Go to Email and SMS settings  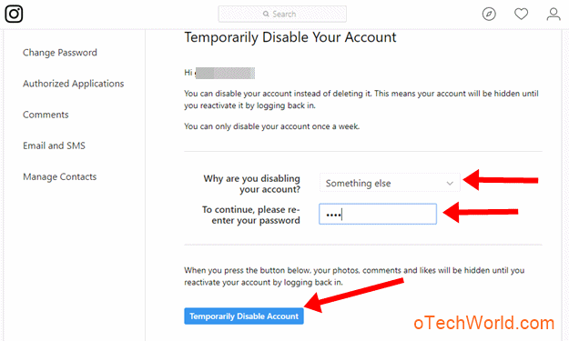[54, 145]
